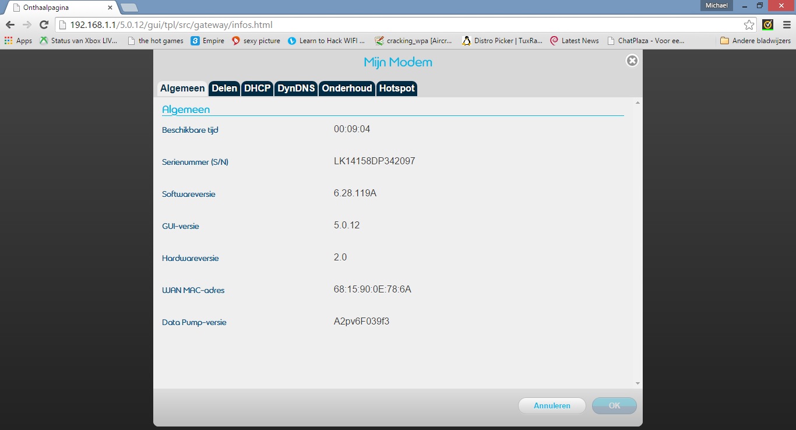Click the Michael profile button
This screenshot has height=430, width=796.
click(716, 5)
